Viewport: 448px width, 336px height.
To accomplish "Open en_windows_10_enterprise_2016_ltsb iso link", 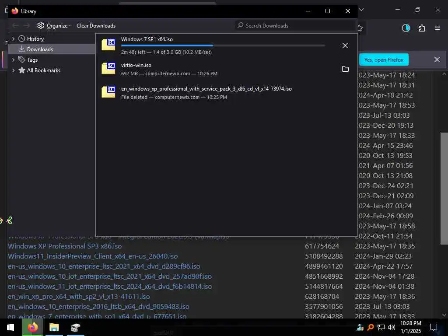I will (x=98, y=306).
